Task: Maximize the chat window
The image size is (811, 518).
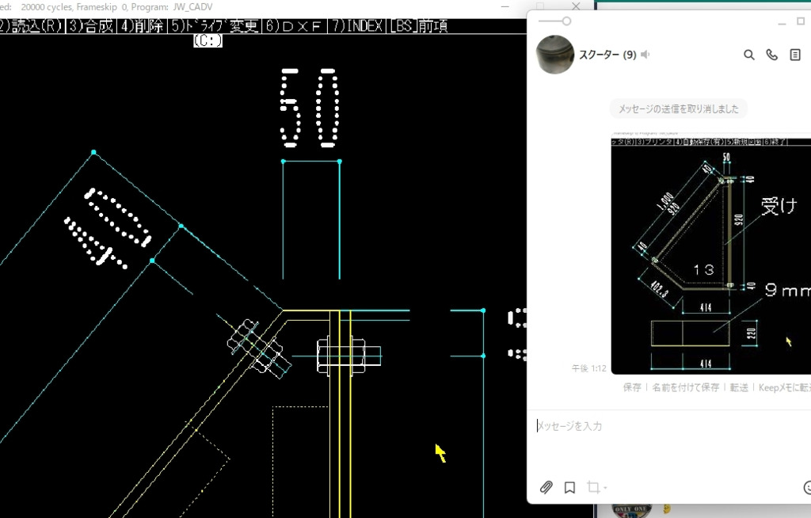Action: tap(801, 21)
